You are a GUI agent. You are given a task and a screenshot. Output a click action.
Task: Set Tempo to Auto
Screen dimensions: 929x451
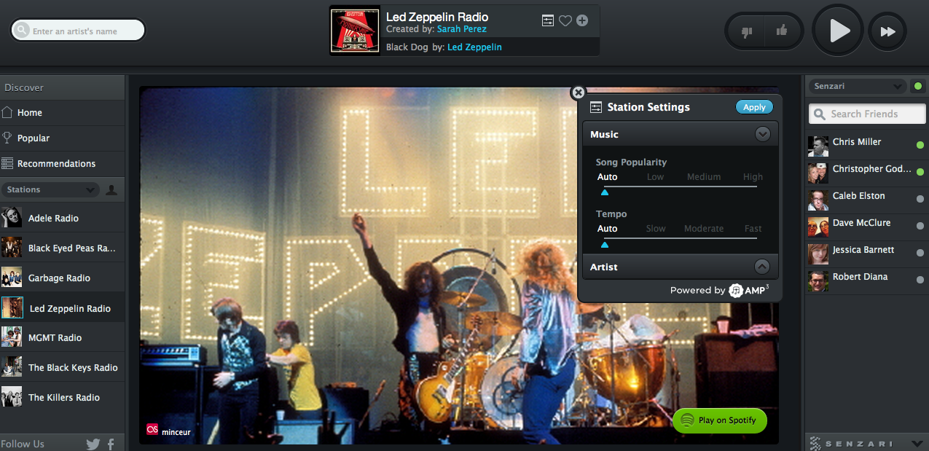(607, 229)
